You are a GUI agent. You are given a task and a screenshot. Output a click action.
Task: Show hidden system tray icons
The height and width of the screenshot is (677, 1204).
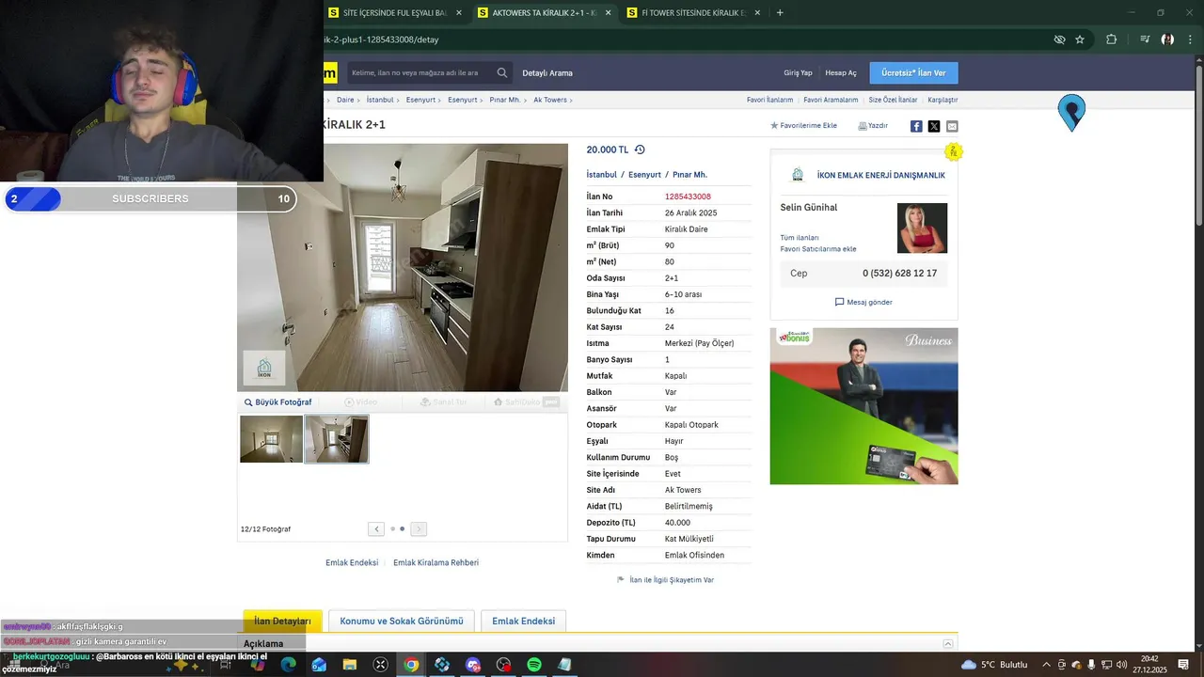click(x=1046, y=665)
